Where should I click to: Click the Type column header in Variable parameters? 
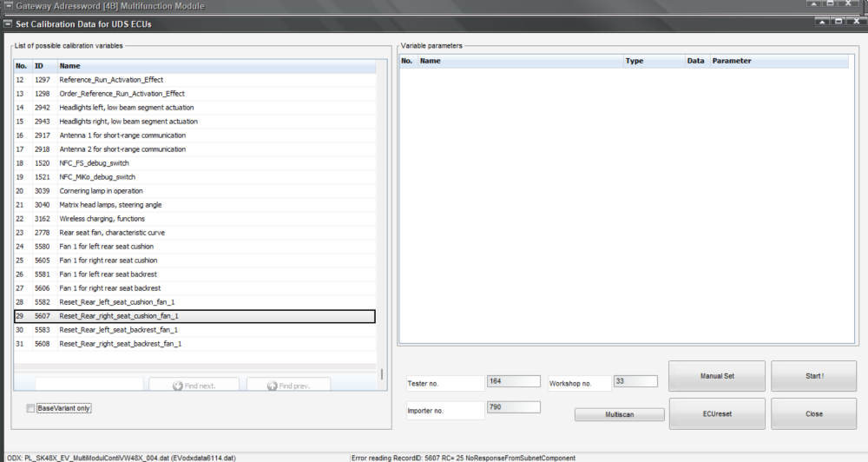[654, 61]
